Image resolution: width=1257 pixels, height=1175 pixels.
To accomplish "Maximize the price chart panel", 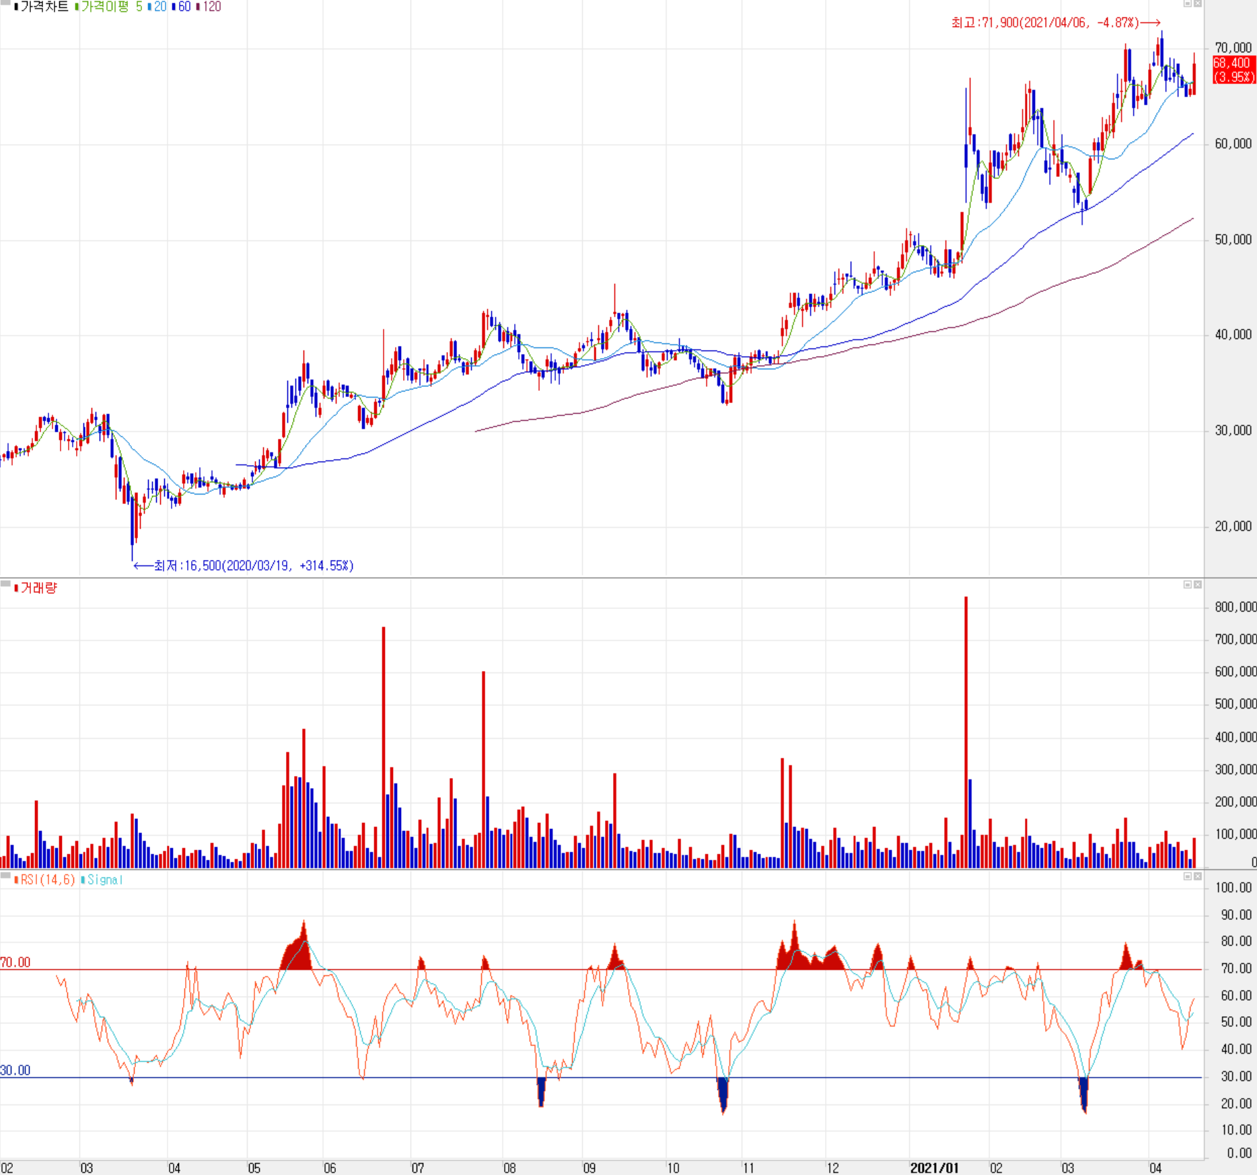I will (x=1188, y=3).
